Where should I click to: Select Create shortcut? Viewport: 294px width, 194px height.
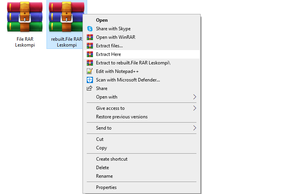[x=142, y=159]
